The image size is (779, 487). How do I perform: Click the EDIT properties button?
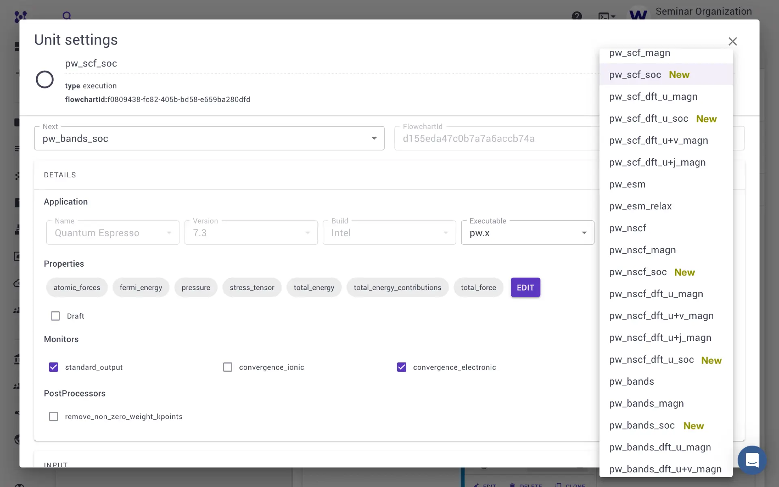tap(525, 287)
